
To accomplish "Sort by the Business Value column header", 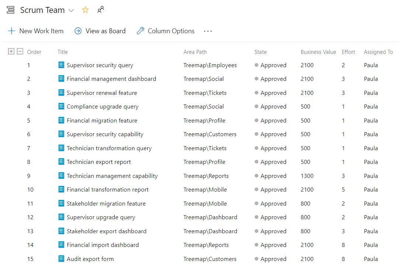I will pyautogui.click(x=318, y=52).
